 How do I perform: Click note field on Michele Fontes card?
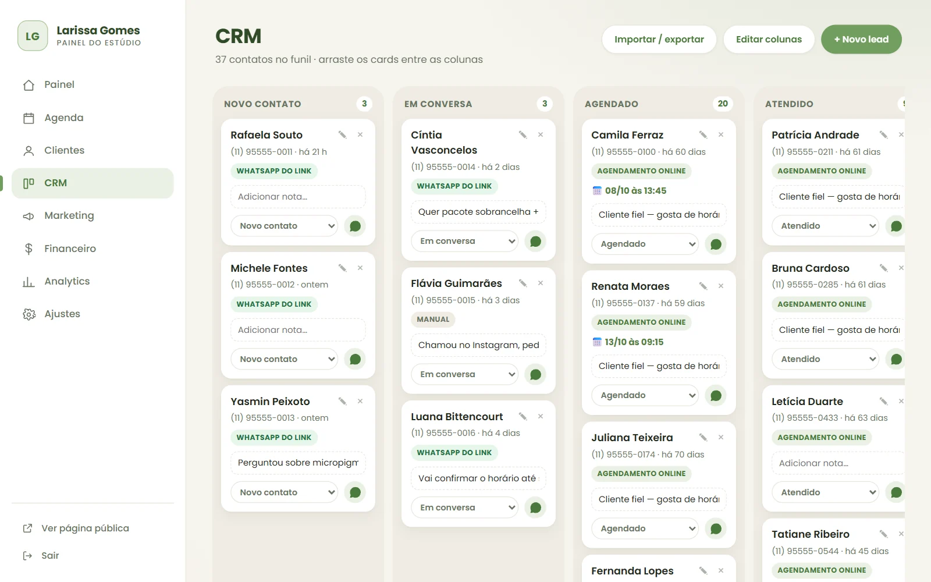pyautogui.click(x=299, y=330)
